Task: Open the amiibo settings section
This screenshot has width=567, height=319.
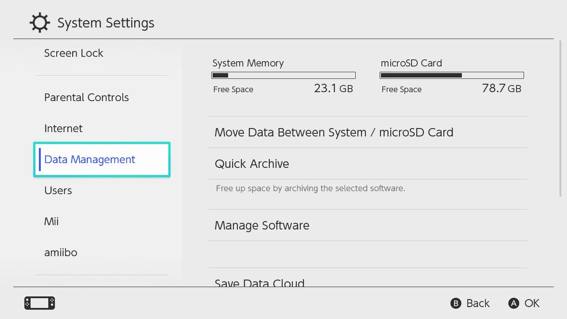Action: 60,253
